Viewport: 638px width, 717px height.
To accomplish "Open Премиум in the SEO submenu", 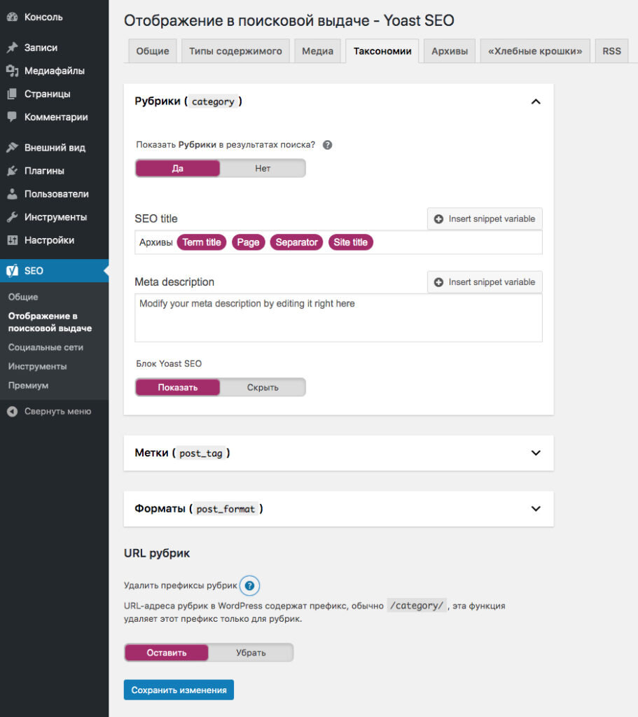I will (28, 386).
